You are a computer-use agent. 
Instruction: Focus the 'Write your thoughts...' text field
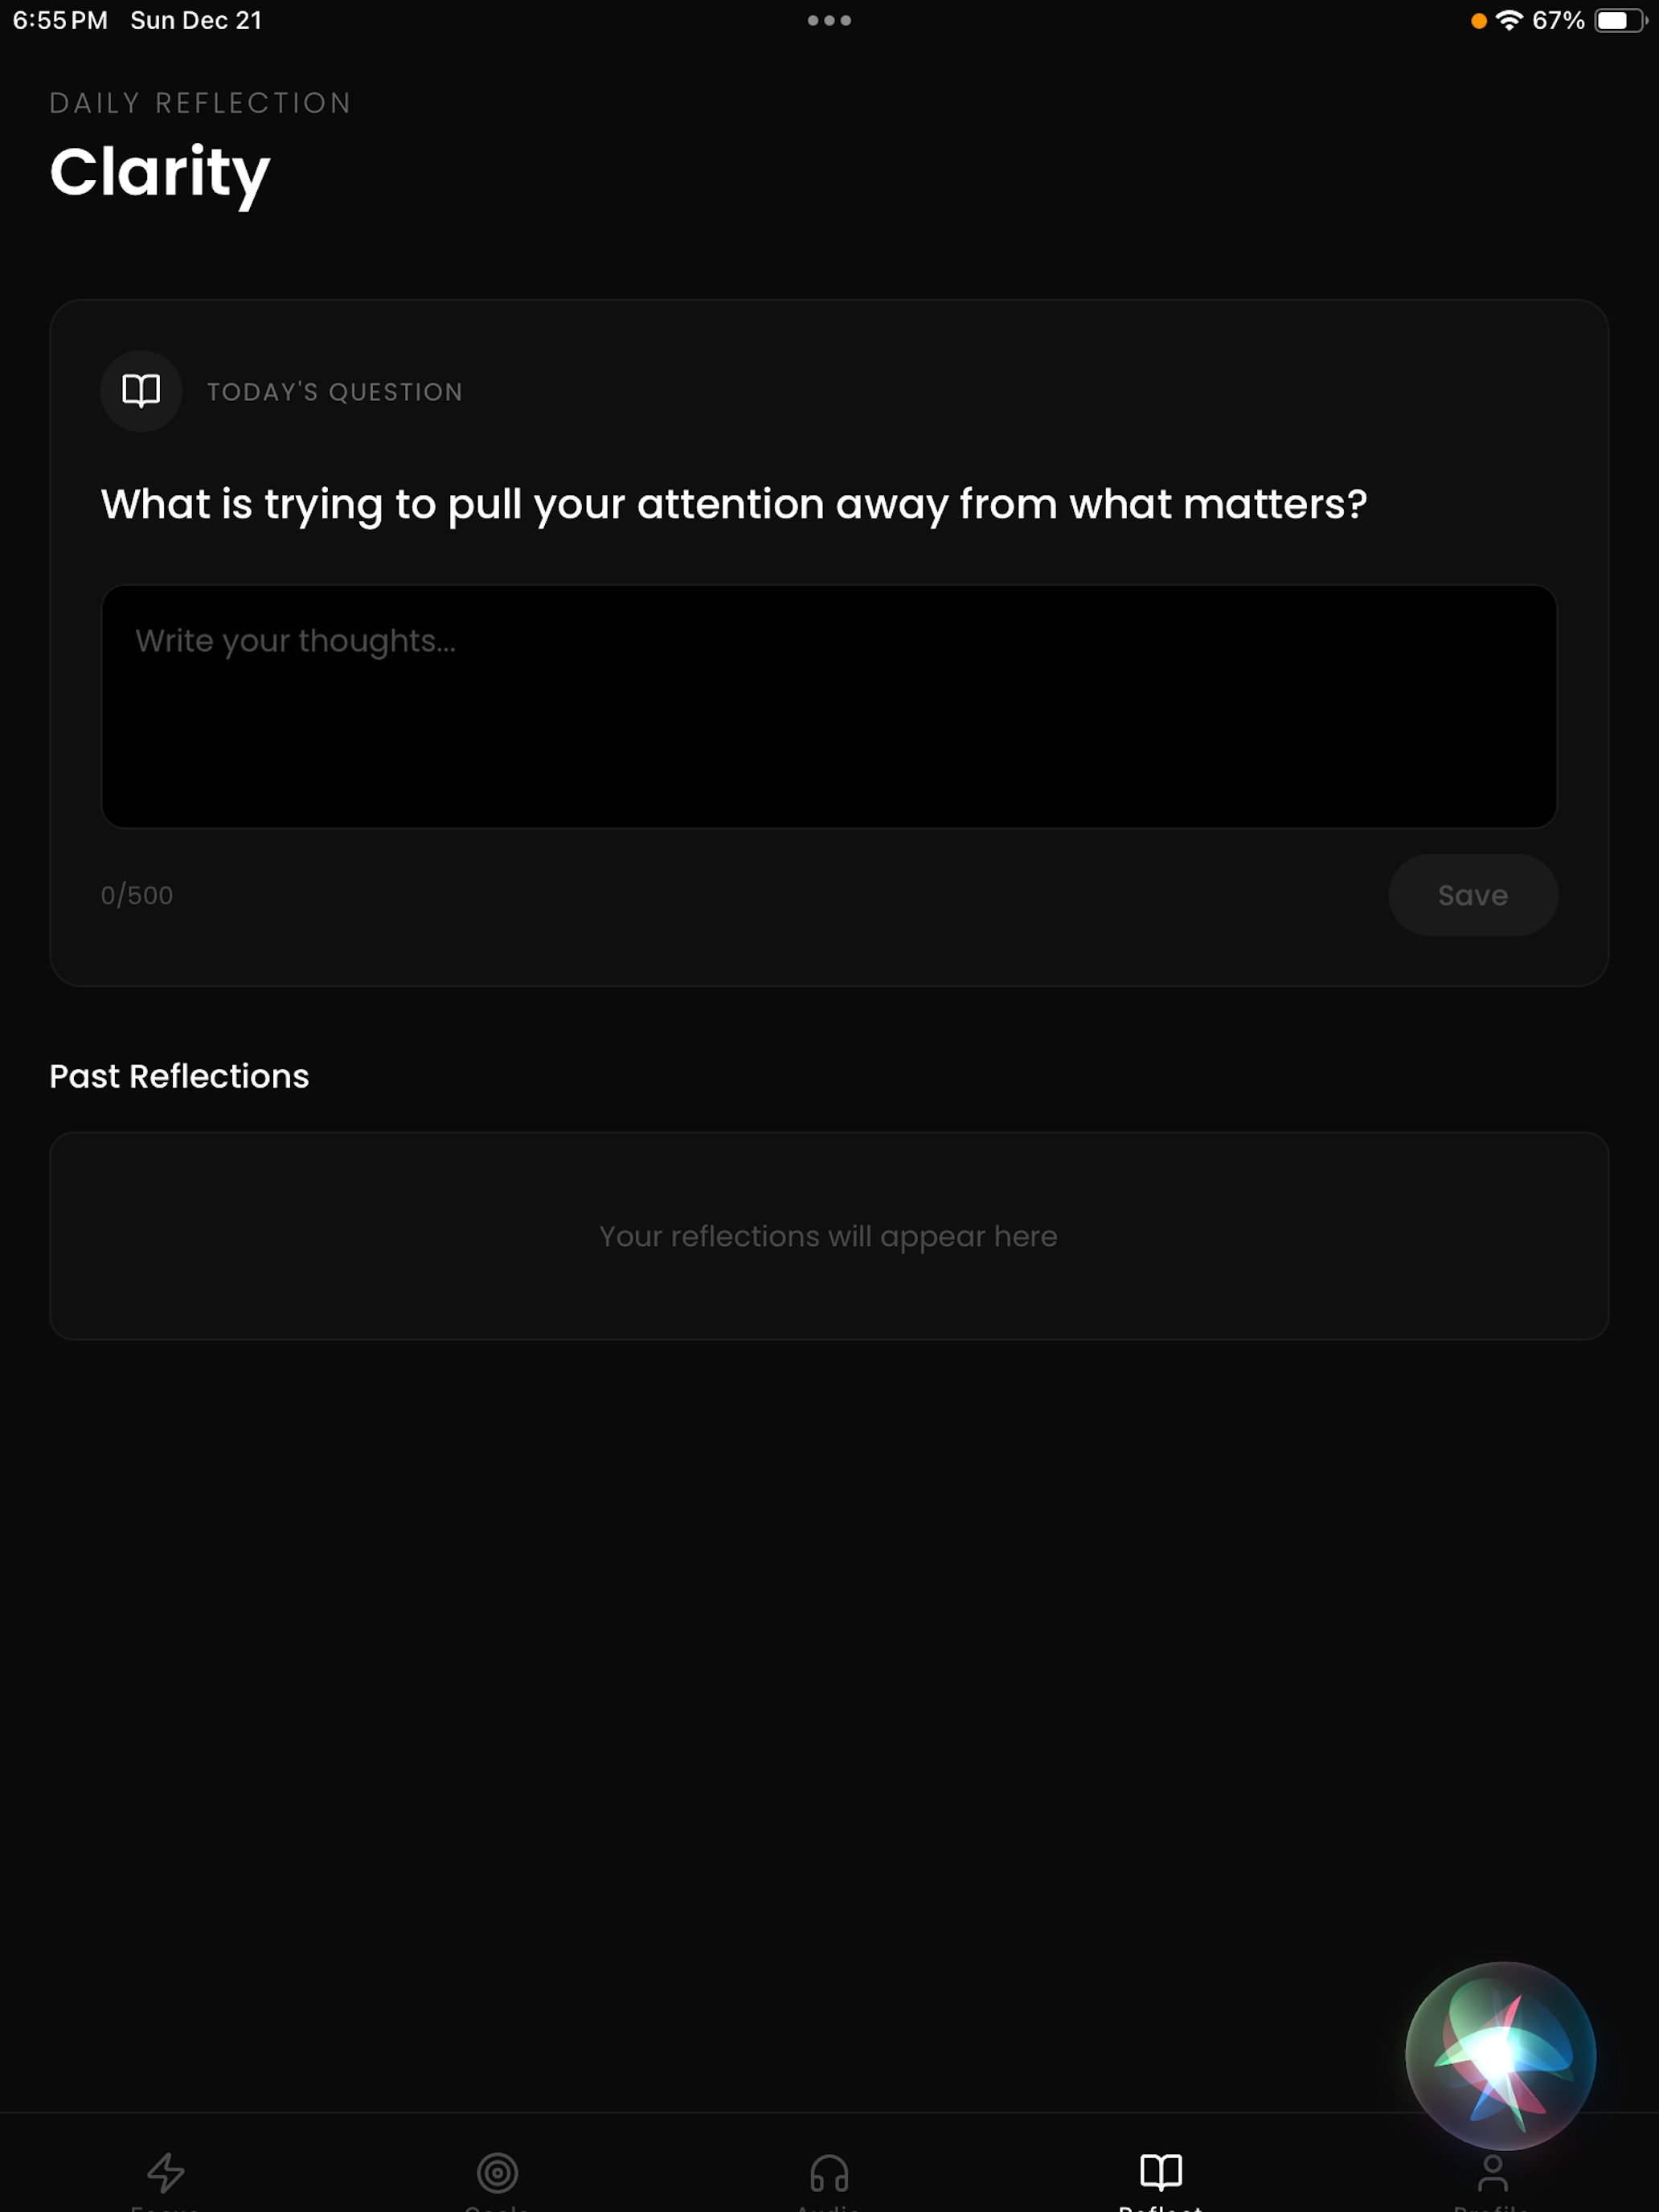point(829,706)
